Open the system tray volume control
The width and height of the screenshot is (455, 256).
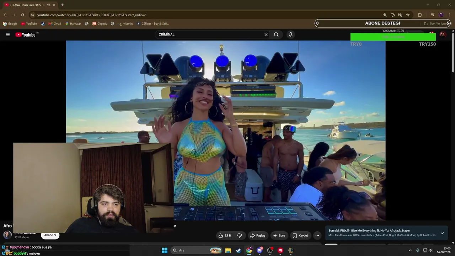(x=430, y=250)
